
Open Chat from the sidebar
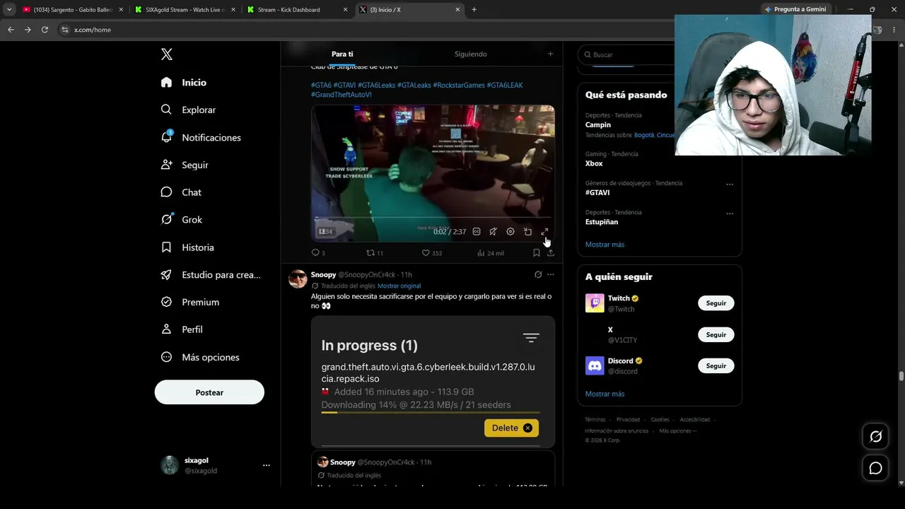pyautogui.click(x=181, y=192)
